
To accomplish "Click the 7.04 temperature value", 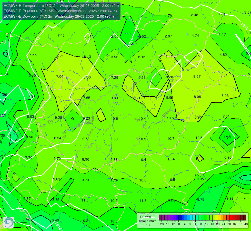I will (60, 76).
